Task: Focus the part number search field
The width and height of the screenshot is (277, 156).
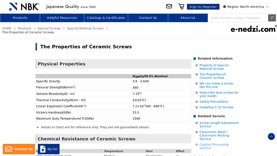Action: pyautogui.click(x=238, y=18)
